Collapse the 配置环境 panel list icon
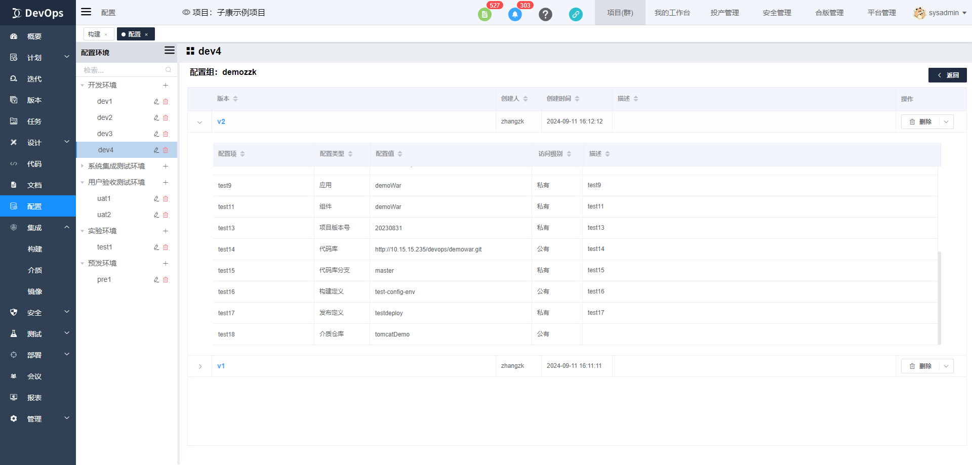The width and height of the screenshot is (972, 465). click(x=170, y=51)
